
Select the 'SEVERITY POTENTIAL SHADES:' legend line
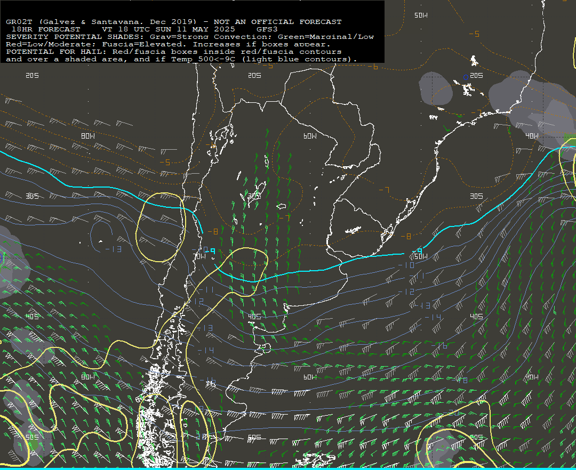click(x=75, y=37)
